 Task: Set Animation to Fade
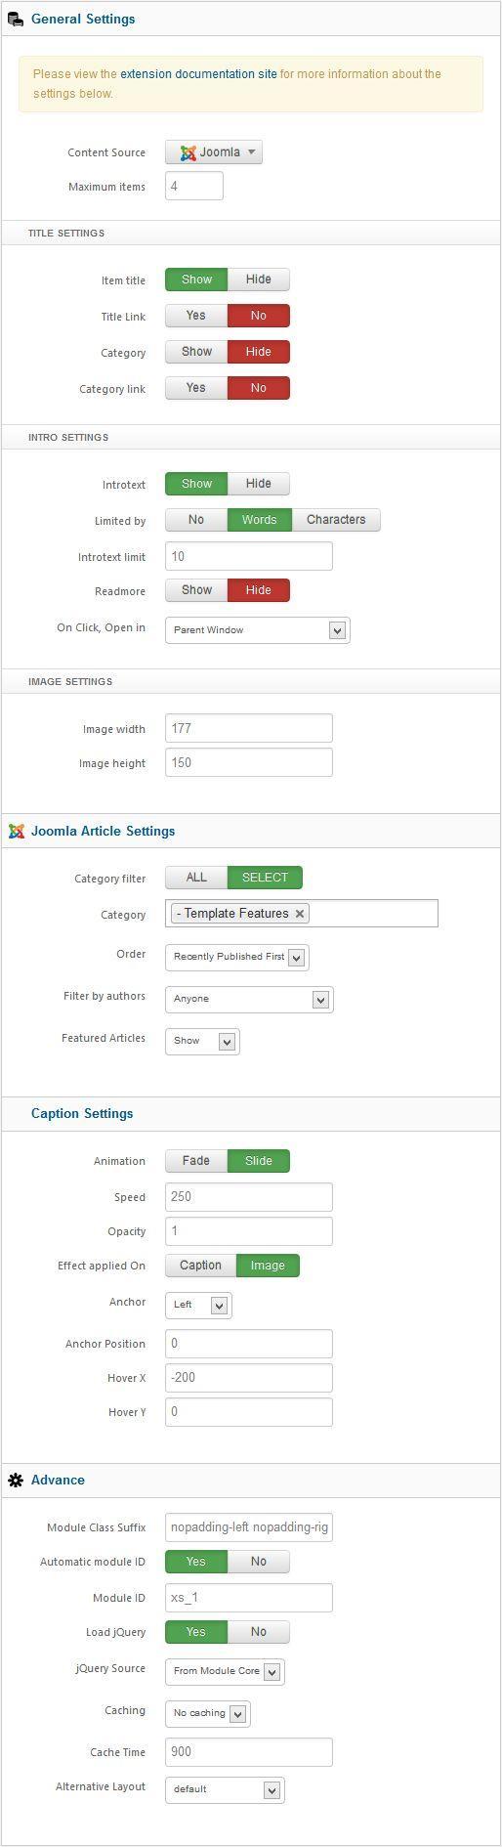(196, 1161)
